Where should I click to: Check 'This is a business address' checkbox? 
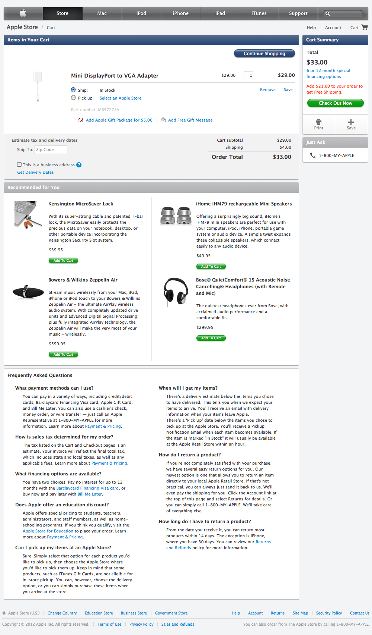click(19, 164)
